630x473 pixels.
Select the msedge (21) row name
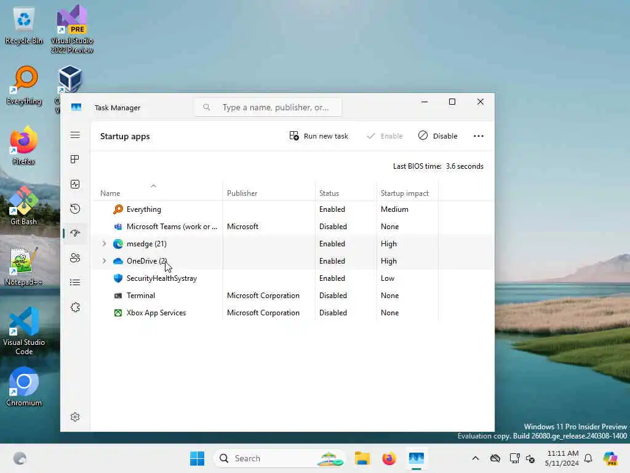pos(146,244)
